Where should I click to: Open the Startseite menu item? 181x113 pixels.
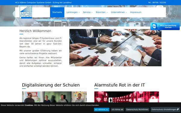(57, 12)
